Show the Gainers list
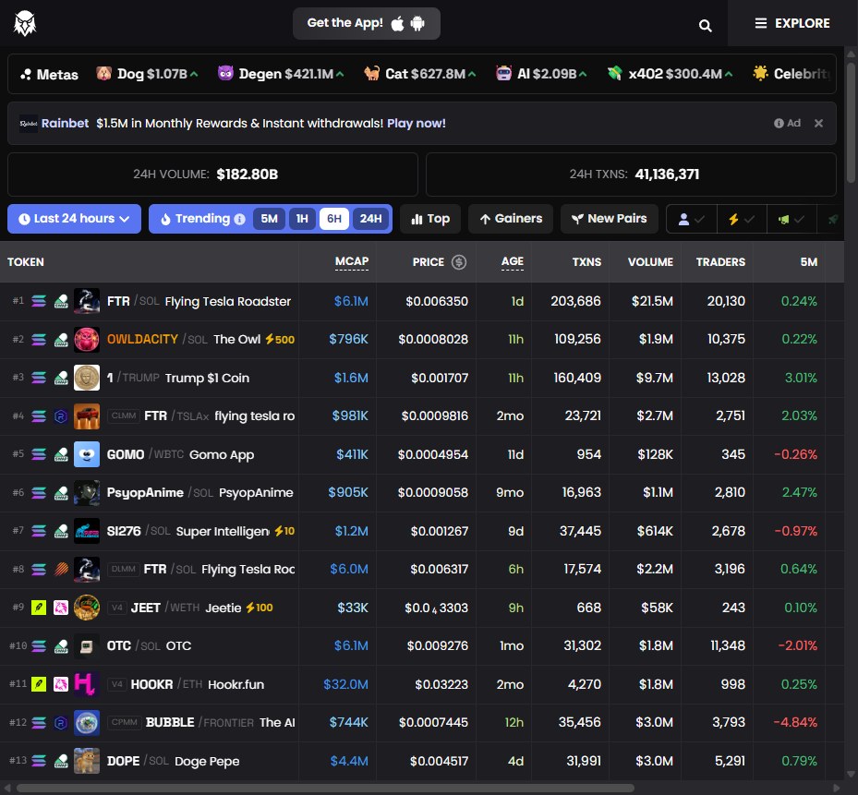Image resolution: width=858 pixels, height=795 pixels. coord(511,219)
